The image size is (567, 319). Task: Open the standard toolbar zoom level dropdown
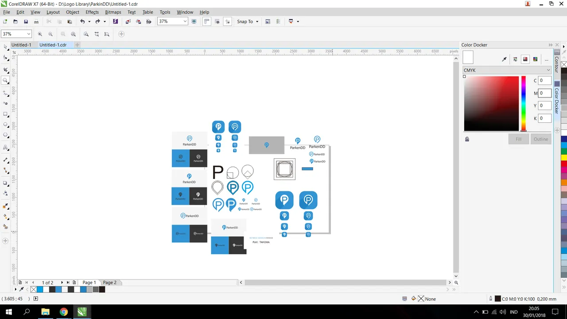click(185, 21)
